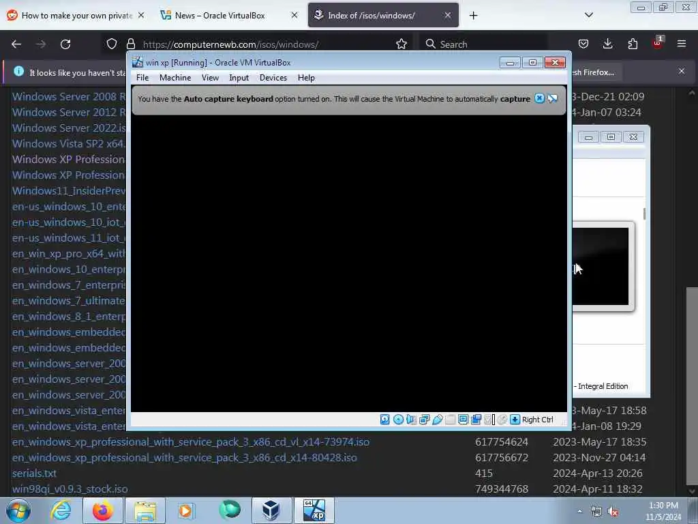Go back in Firefox history

coord(16,44)
